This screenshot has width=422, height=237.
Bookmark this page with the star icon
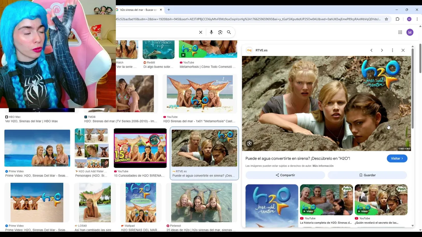pyautogui.click(x=386, y=19)
